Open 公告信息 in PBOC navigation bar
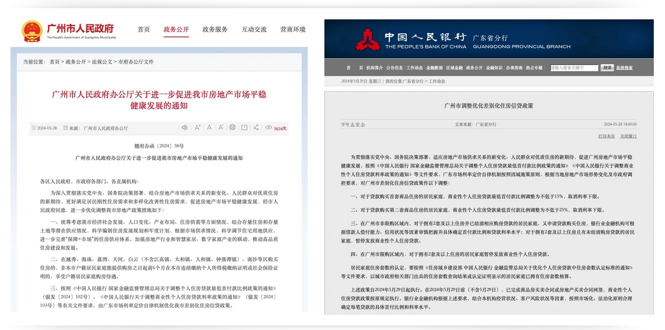Screen dimensions: 665x330 [395, 68]
